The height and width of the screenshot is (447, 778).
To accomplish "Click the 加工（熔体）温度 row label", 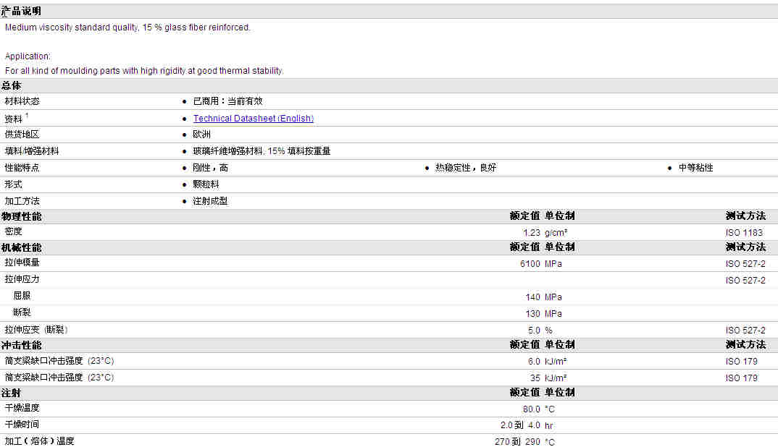I will (39, 441).
